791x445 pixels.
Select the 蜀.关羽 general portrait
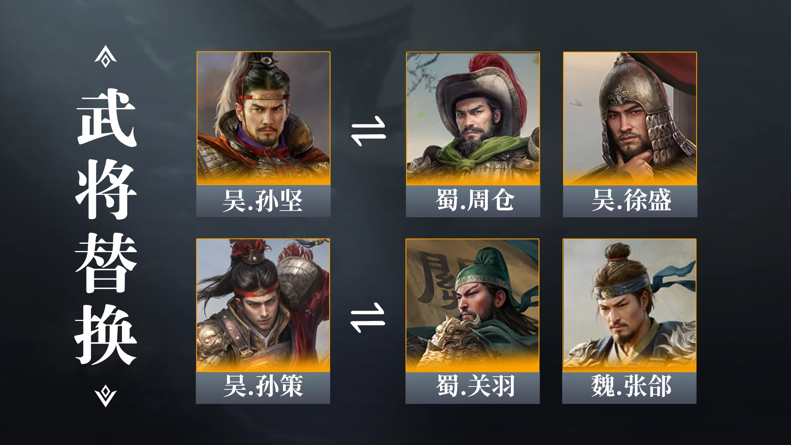473,305
